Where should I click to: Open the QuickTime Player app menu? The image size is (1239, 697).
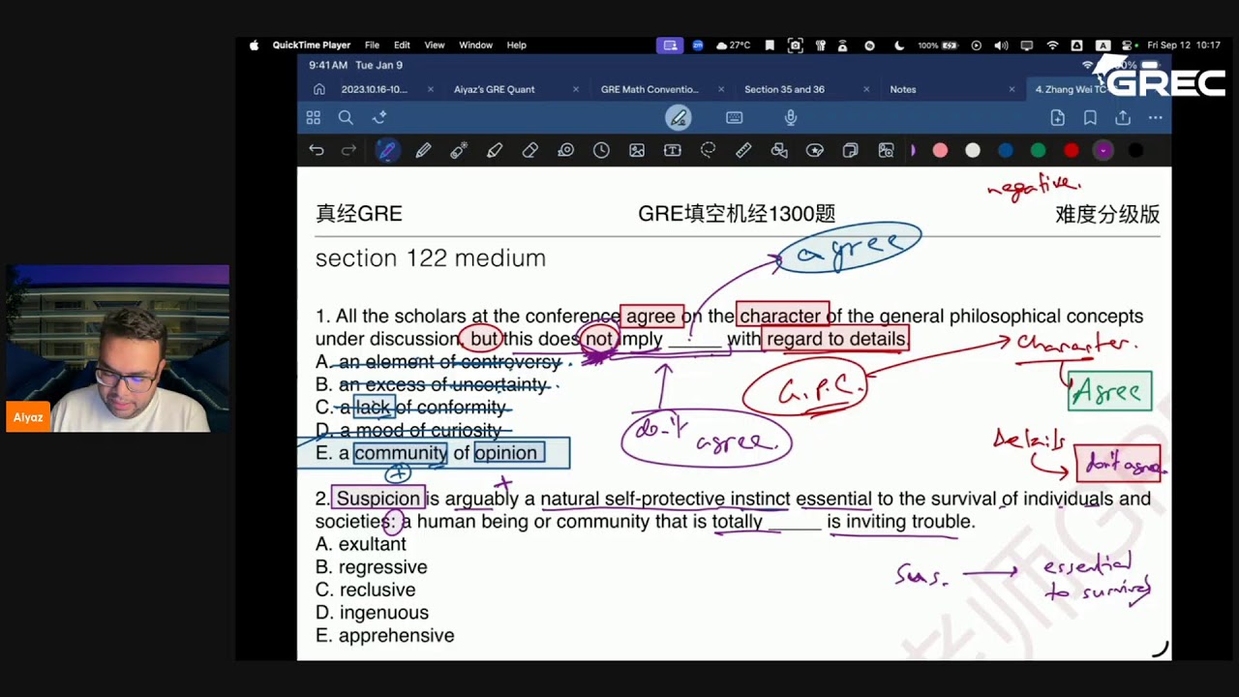(311, 45)
